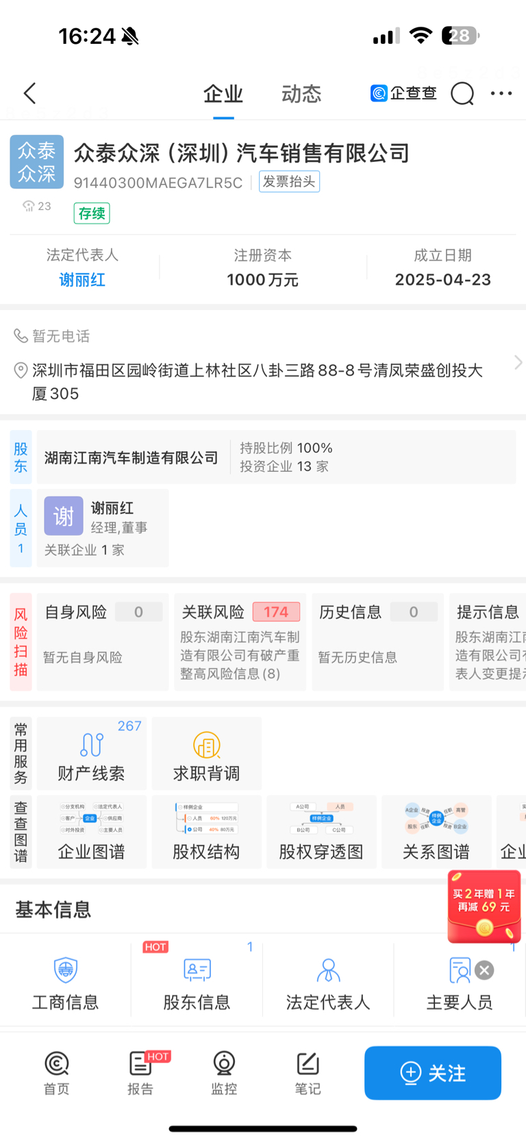Tap the 基本信息 heading

tap(53, 909)
